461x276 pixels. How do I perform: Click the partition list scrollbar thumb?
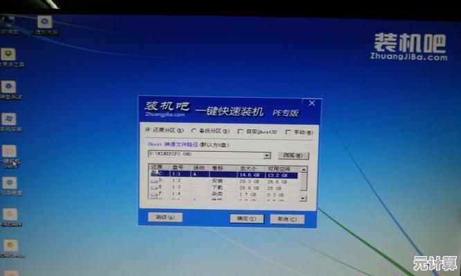[x=303, y=181]
